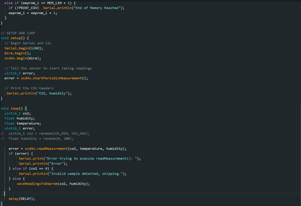This screenshot has height=206, width=301.
Task: Click the "// SETUP AND LOOP" comment
Action: [18, 33]
